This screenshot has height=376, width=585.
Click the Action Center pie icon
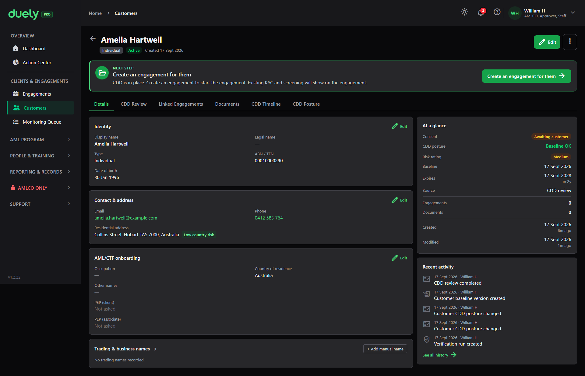tap(16, 62)
